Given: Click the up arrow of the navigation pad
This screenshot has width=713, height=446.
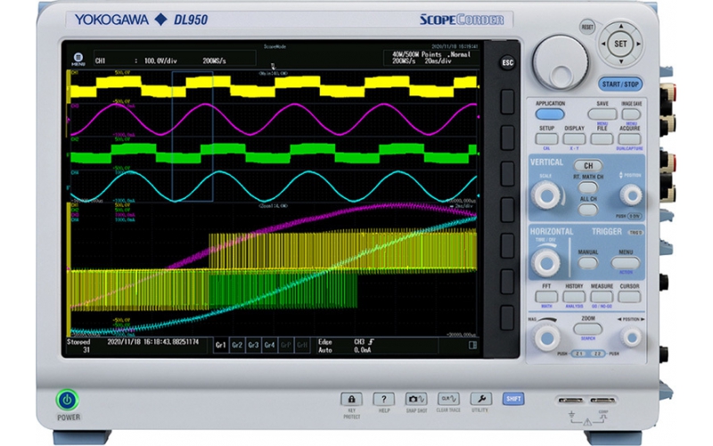Looking at the screenshot, I should click(x=620, y=27).
